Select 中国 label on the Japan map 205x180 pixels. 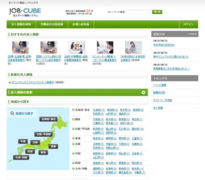[x=23, y=141]
